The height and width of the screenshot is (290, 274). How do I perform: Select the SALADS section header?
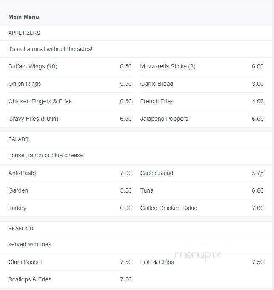(x=18, y=139)
